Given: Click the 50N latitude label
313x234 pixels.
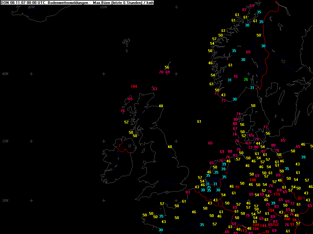Looking at the screenshot, I should pos(6,201).
